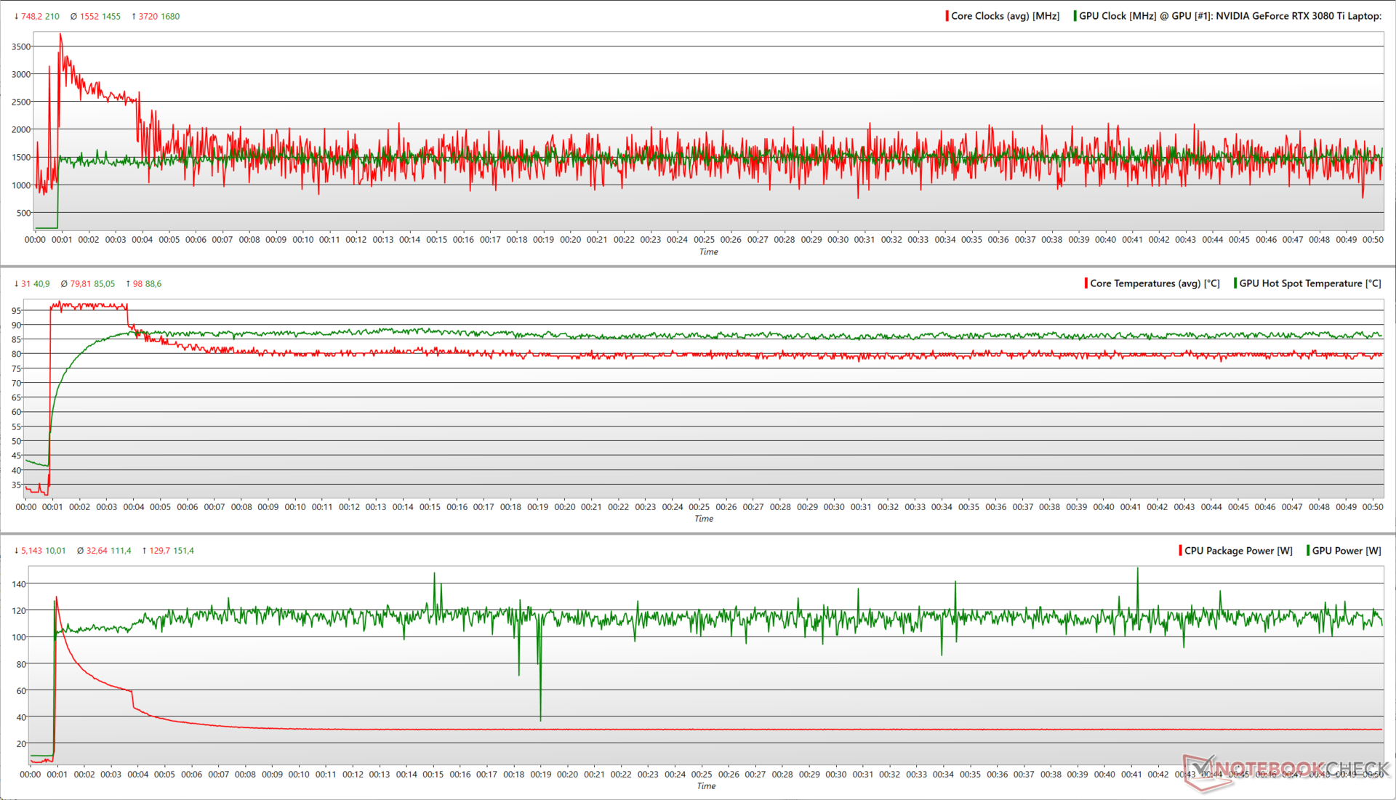Viewport: 1396px width, 800px height.
Task: Click the minimum arrow icon in temperature chart
Action: tap(16, 284)
